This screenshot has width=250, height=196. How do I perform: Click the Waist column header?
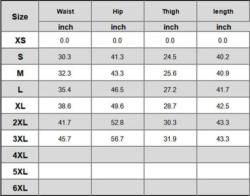[65, 11]
